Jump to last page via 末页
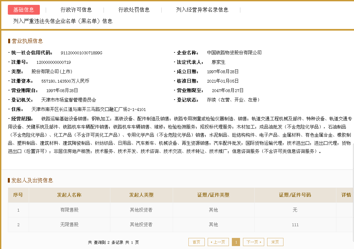 tap(275, 242)
